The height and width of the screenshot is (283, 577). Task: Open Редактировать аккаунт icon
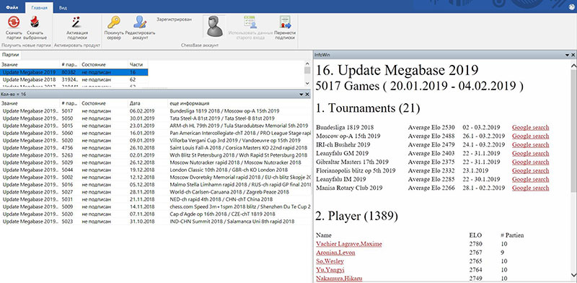pyautogui.click(x=140, y=23)
